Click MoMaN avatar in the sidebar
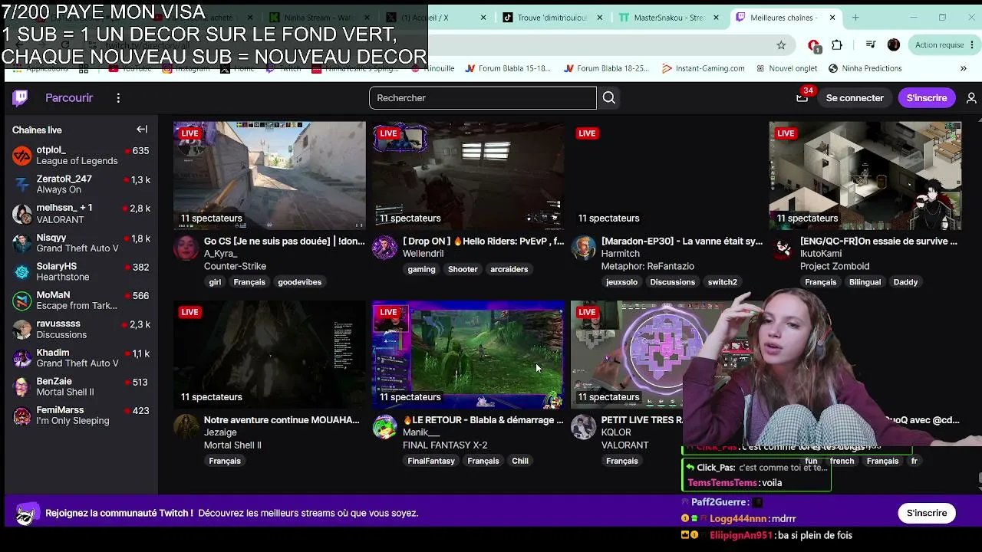The width and height of the screenshot is (982, 552). (22, 301)
